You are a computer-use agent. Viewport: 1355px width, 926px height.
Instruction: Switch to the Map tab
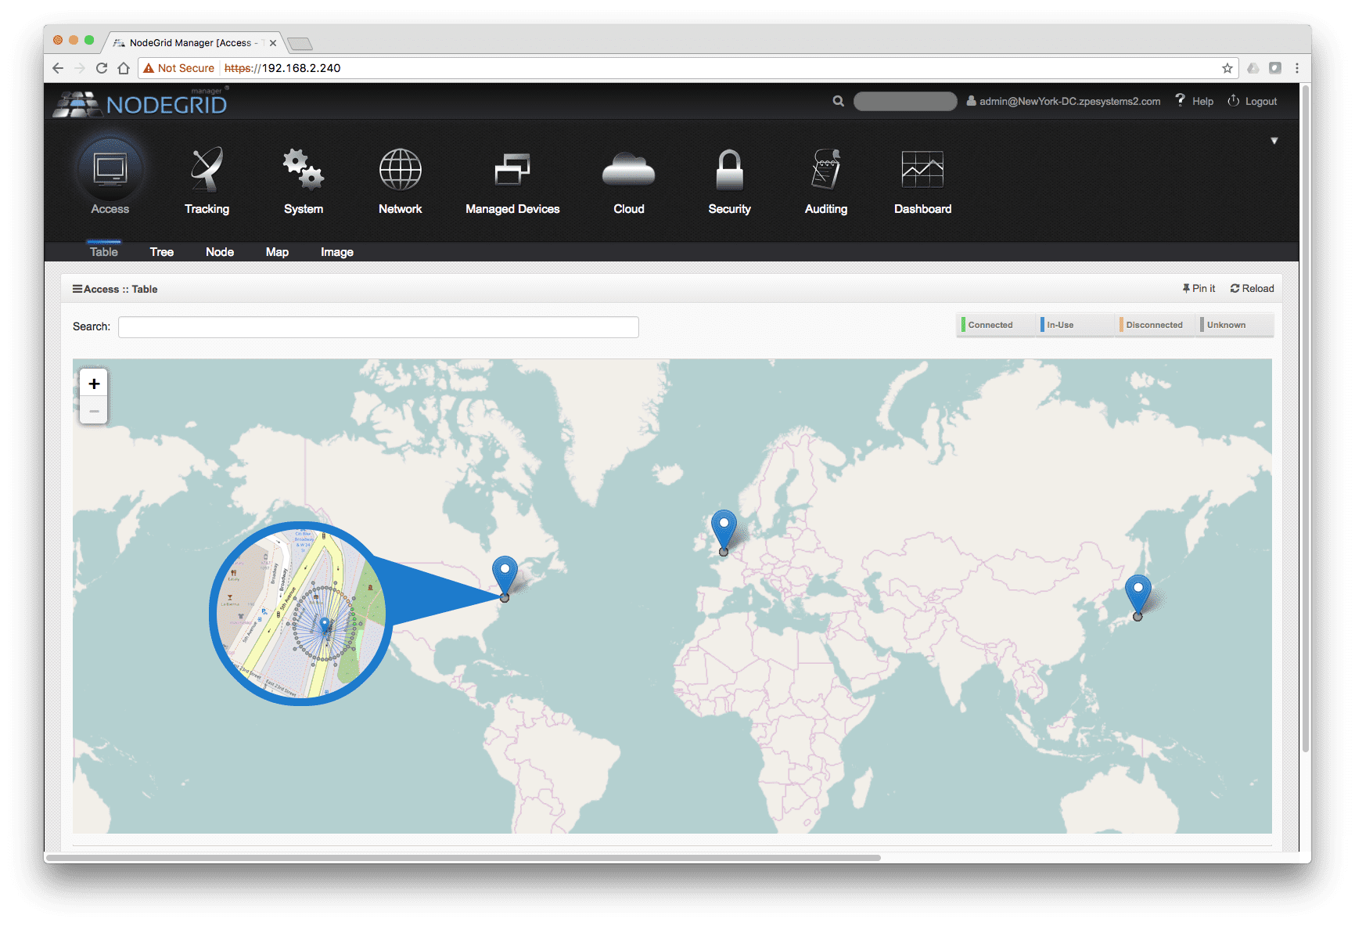click(x=277, y=252)
